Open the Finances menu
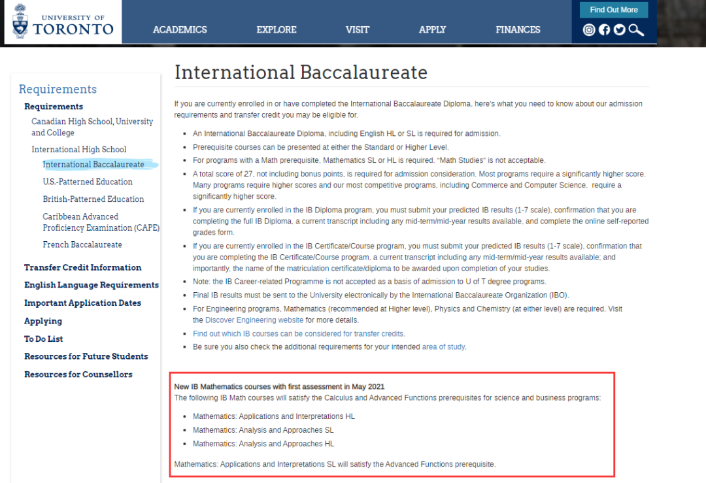Screen dimensions: 706x483 [x=518, y=29]
